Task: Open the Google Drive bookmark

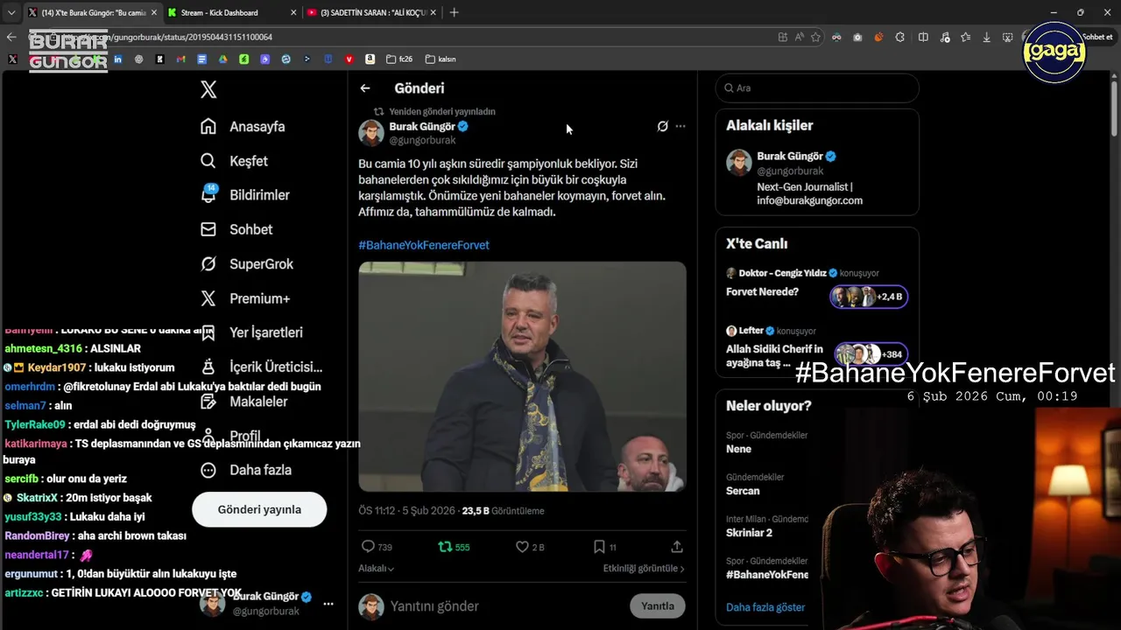Action: pyautogui.click(x=222, y=59)
